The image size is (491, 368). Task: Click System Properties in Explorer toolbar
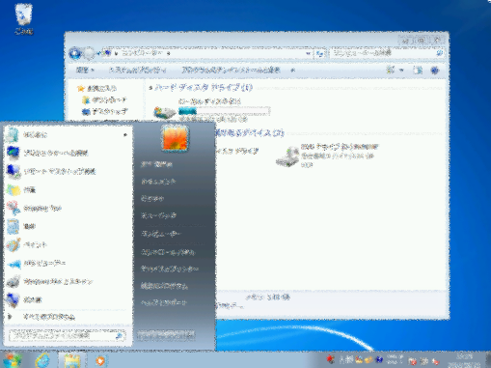[137, 70]
